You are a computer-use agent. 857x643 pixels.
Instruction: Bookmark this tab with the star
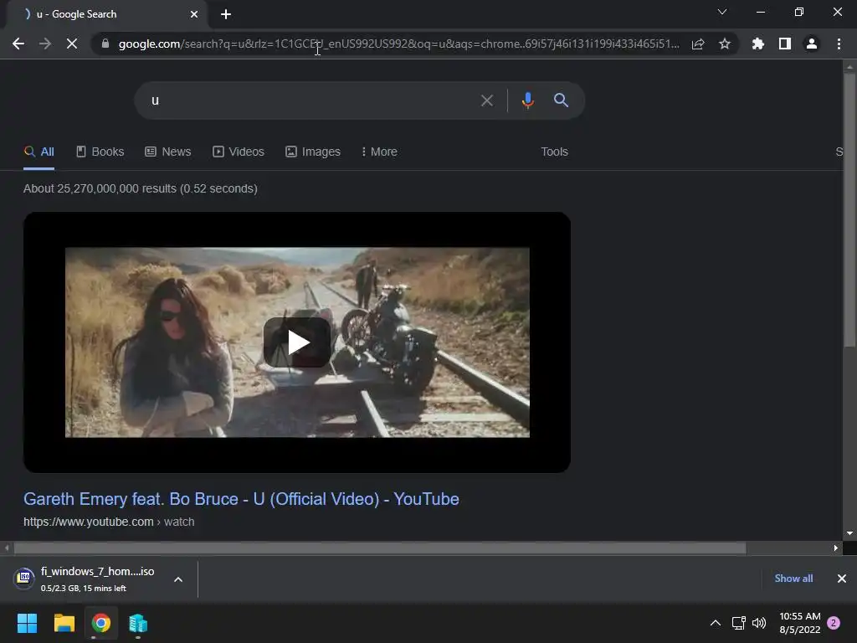725,44
